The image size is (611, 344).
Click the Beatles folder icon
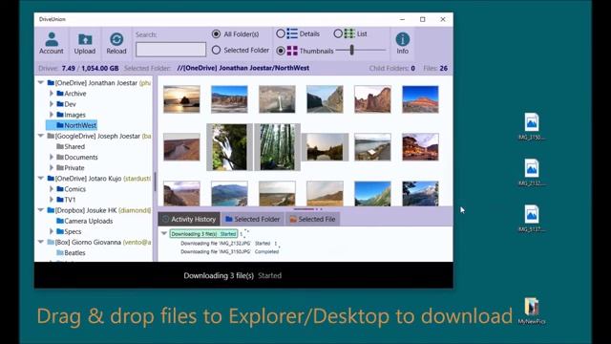[60, 252]
